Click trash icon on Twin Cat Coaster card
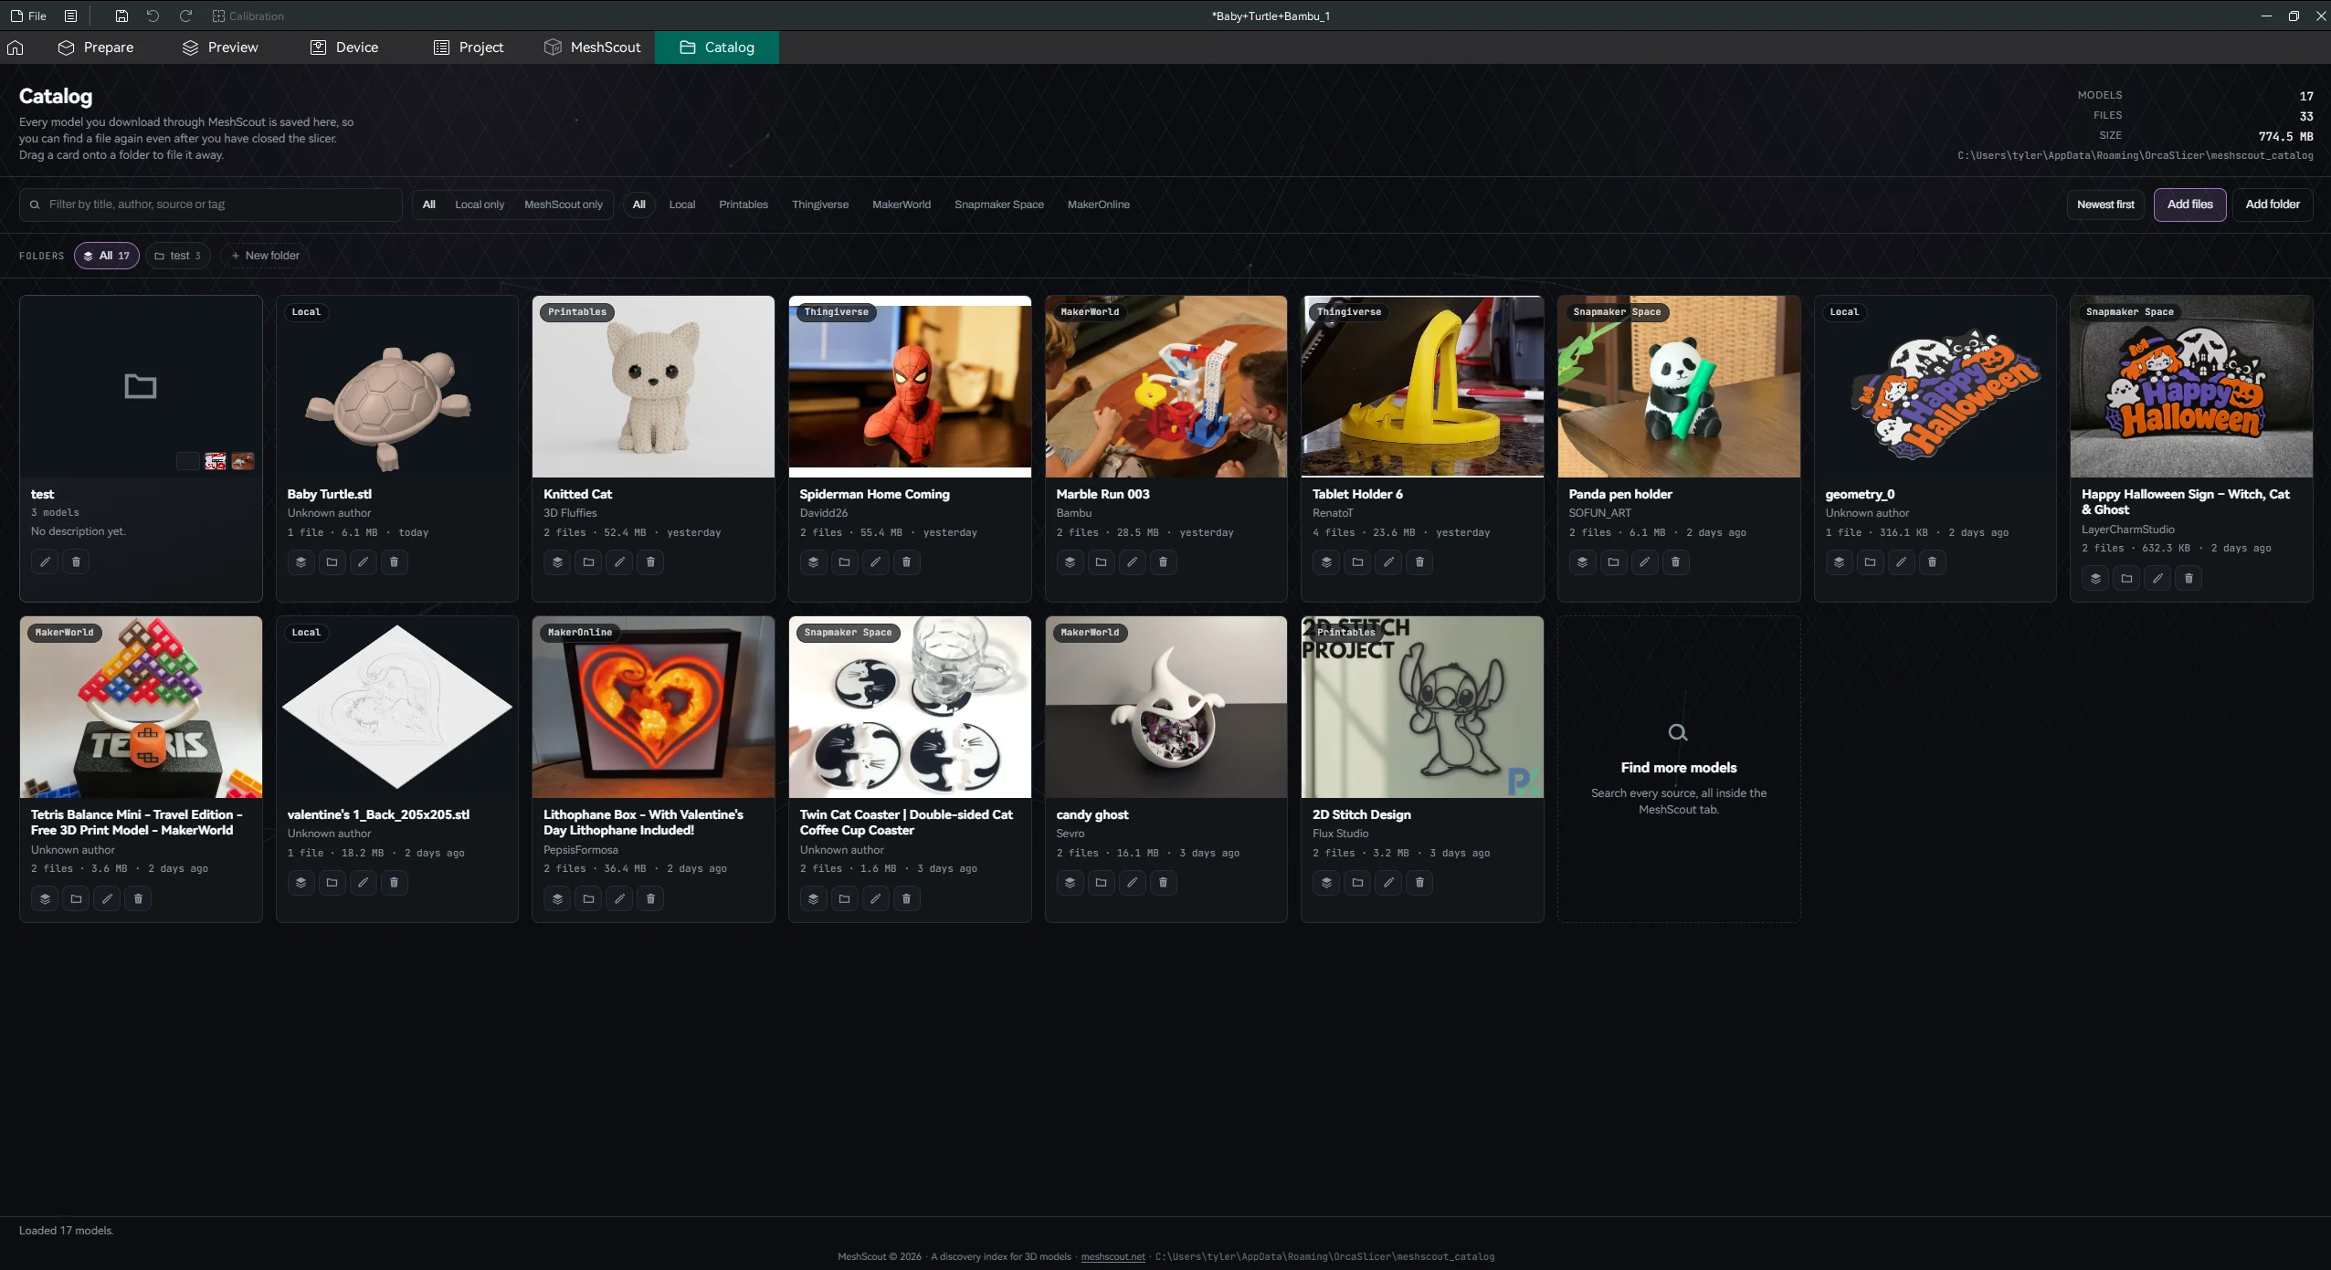The width and height of the screenshot is (2331, 1270). (x=906, y=898)
